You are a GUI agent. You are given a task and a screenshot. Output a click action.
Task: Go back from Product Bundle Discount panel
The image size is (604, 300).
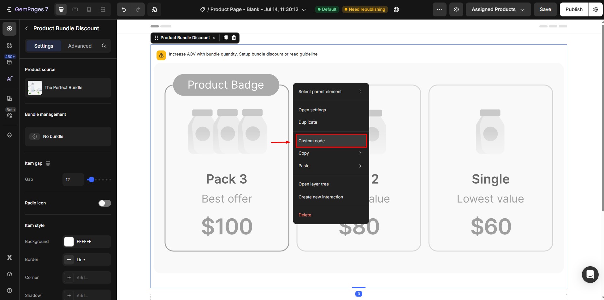[x=27, y=28]
